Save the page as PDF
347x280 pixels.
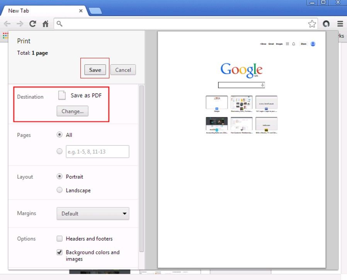tap(95, 70)
